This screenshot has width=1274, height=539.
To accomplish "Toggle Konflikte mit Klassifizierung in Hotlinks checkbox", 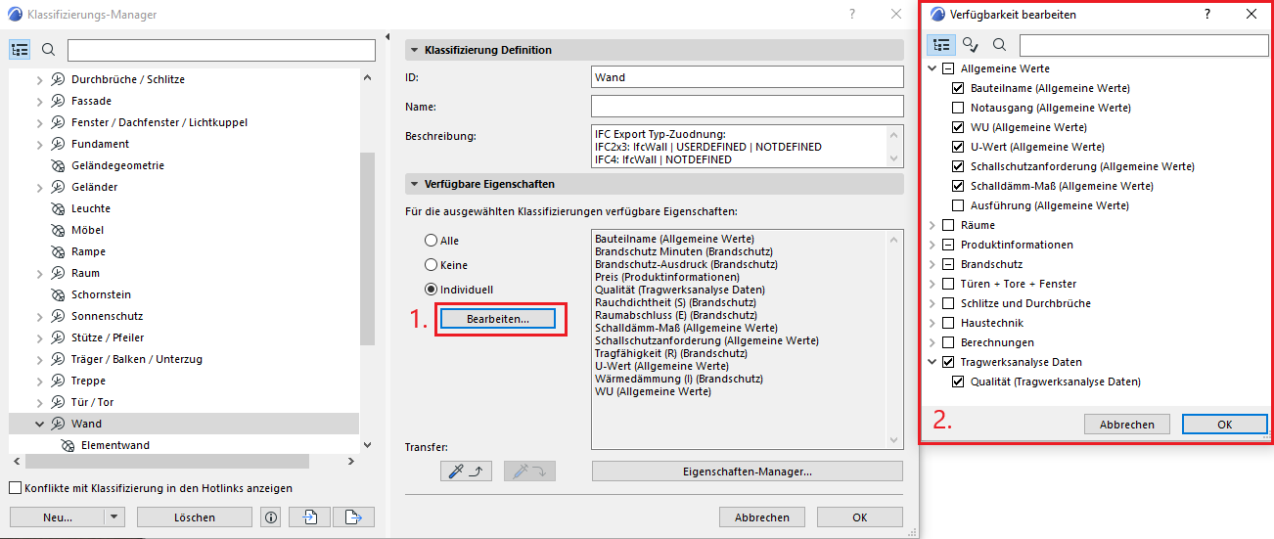I will point(15,488).
